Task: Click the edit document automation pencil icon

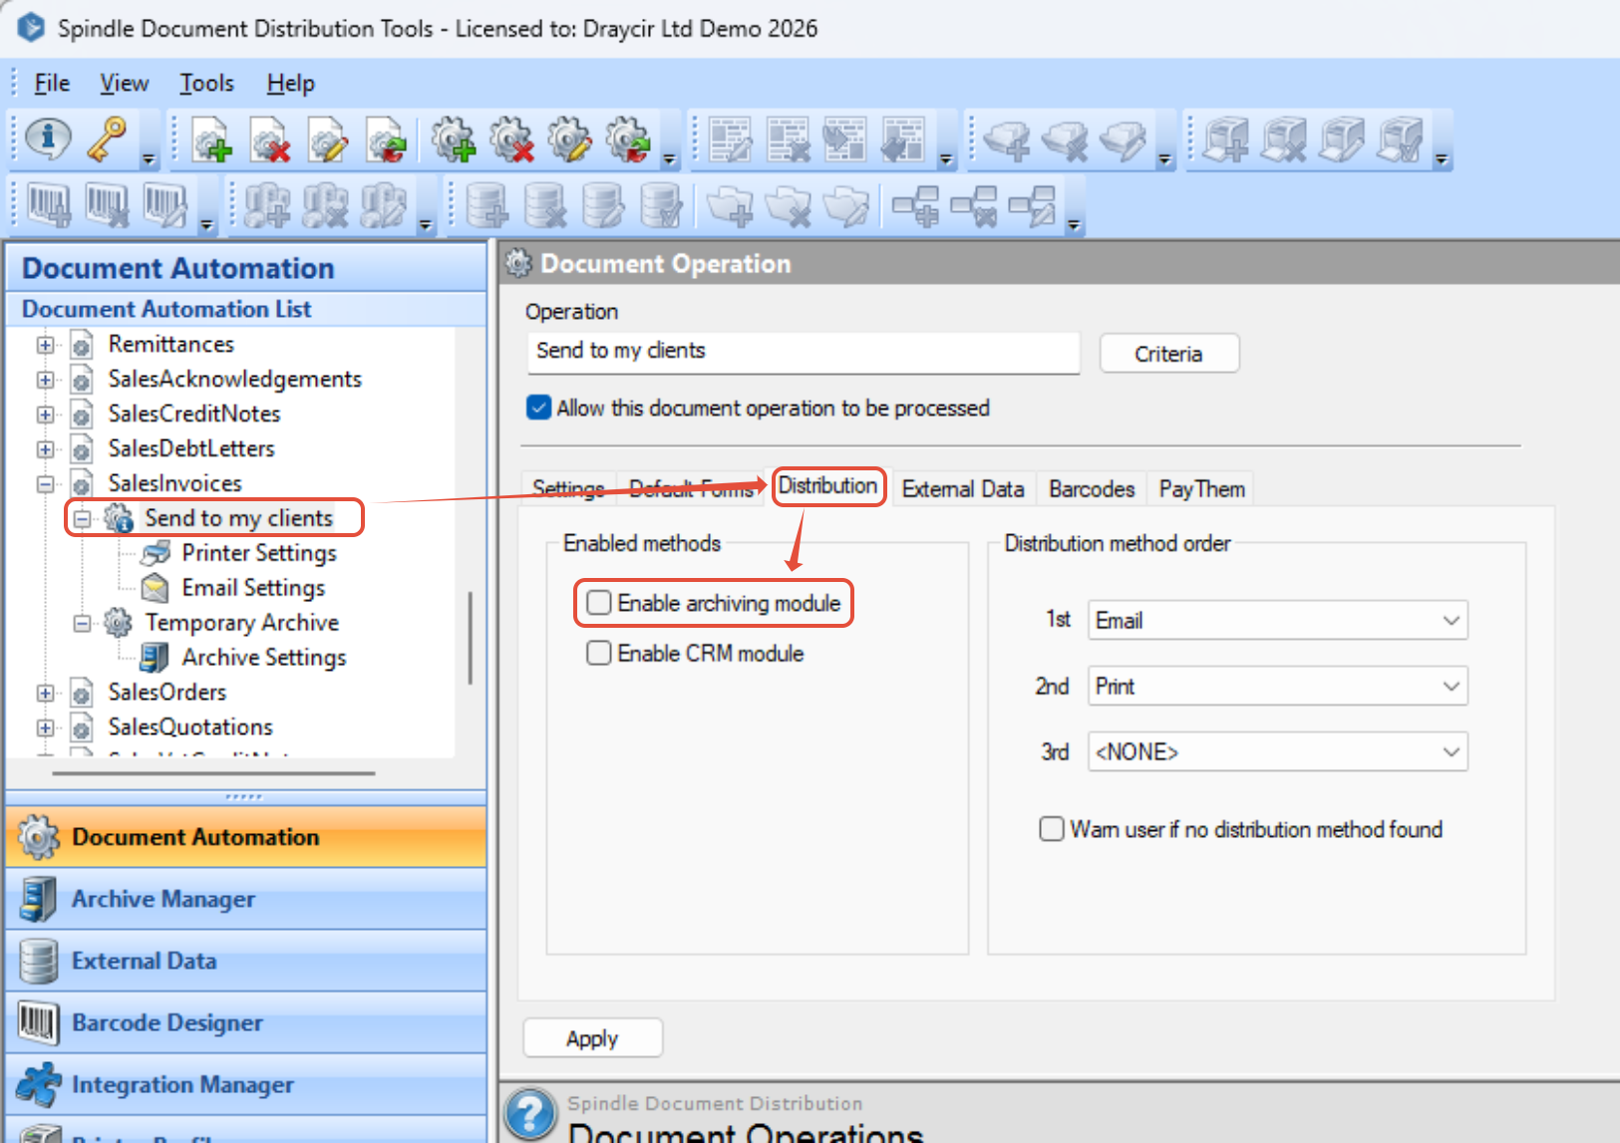Action: coord(328,140)
